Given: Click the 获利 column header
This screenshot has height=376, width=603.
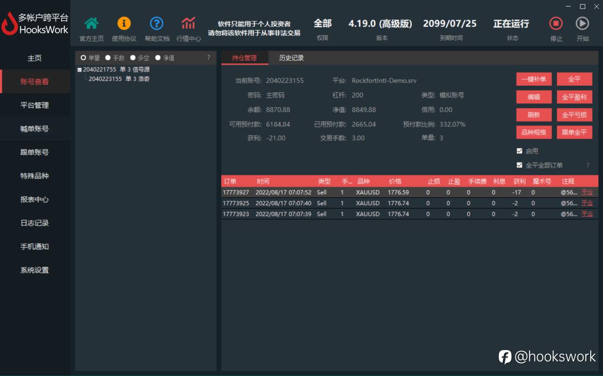Looking at the screenshot, I should (520, 181).
